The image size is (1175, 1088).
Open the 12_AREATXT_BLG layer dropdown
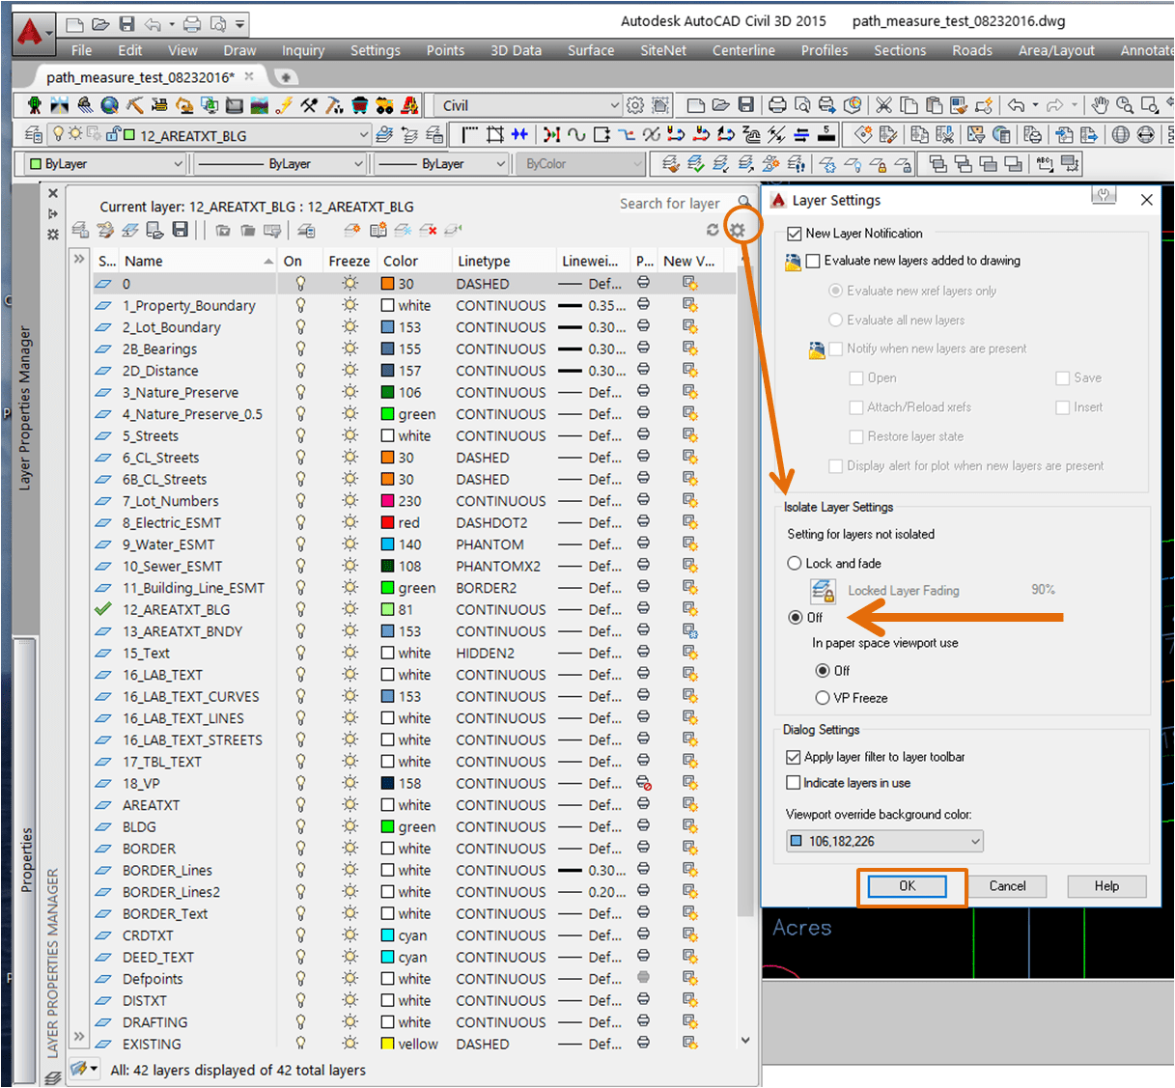[x=363, y=135]
